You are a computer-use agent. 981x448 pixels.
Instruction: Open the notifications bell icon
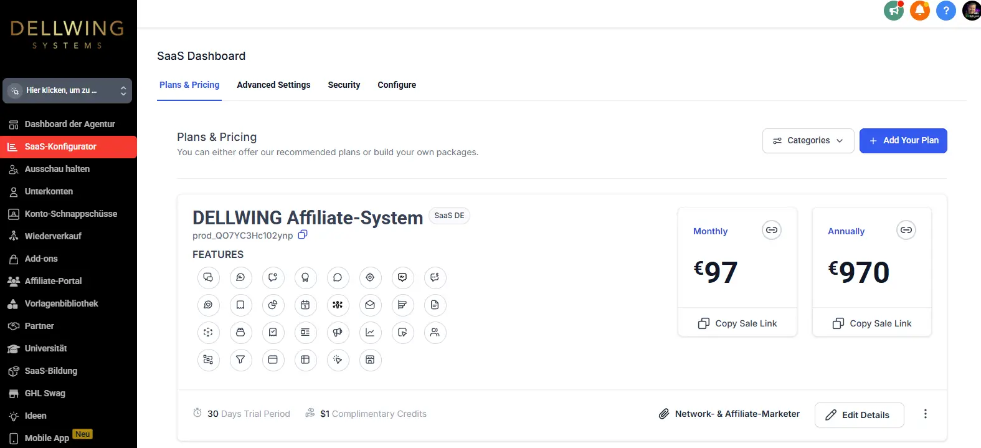pos(920,11)
